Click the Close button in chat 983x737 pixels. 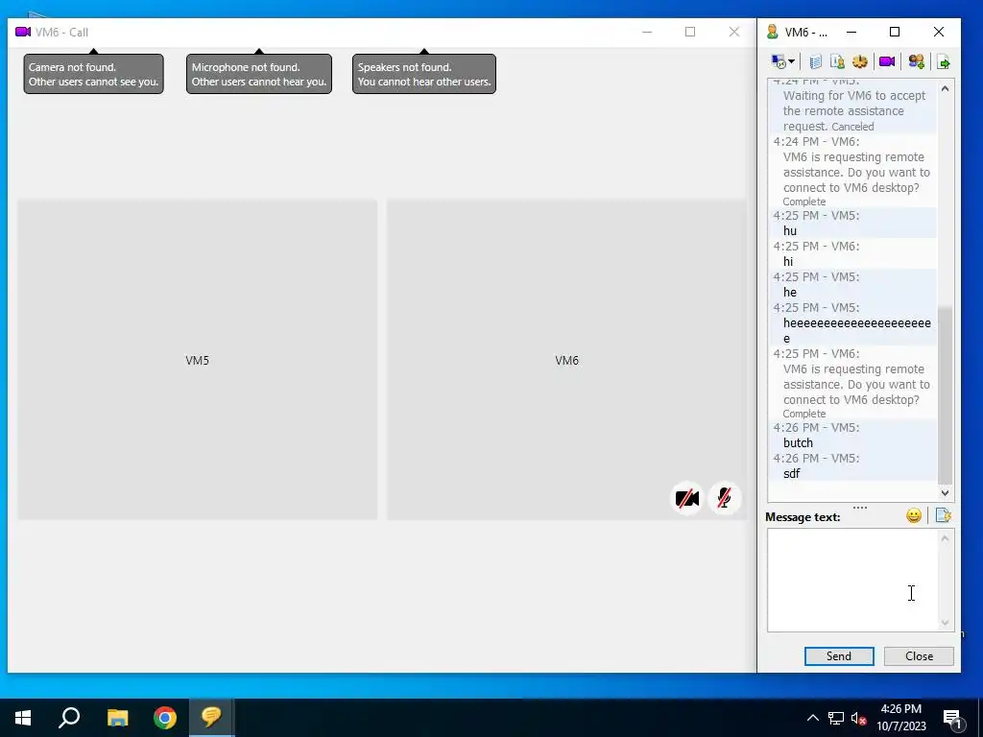[919, 656]
